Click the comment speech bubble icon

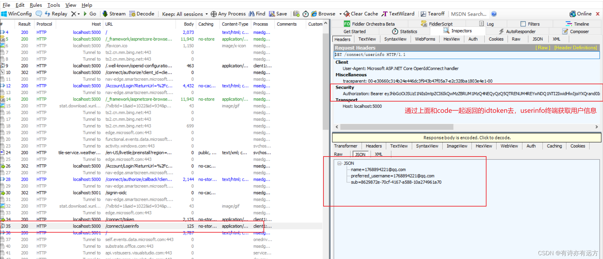(39, 14)
